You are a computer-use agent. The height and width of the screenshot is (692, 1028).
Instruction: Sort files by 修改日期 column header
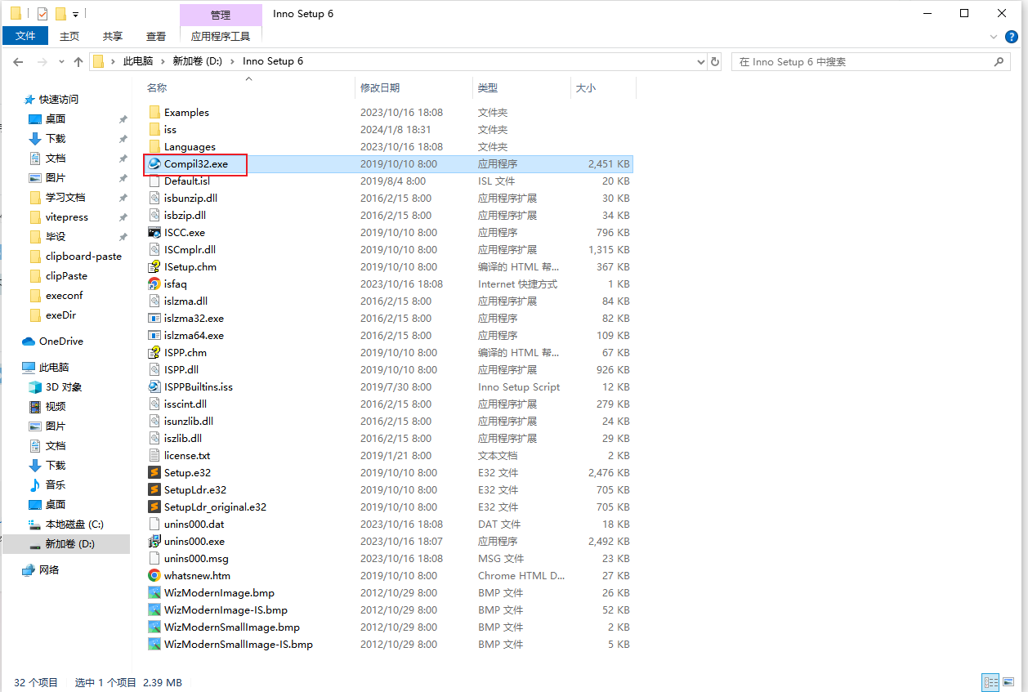380,87
